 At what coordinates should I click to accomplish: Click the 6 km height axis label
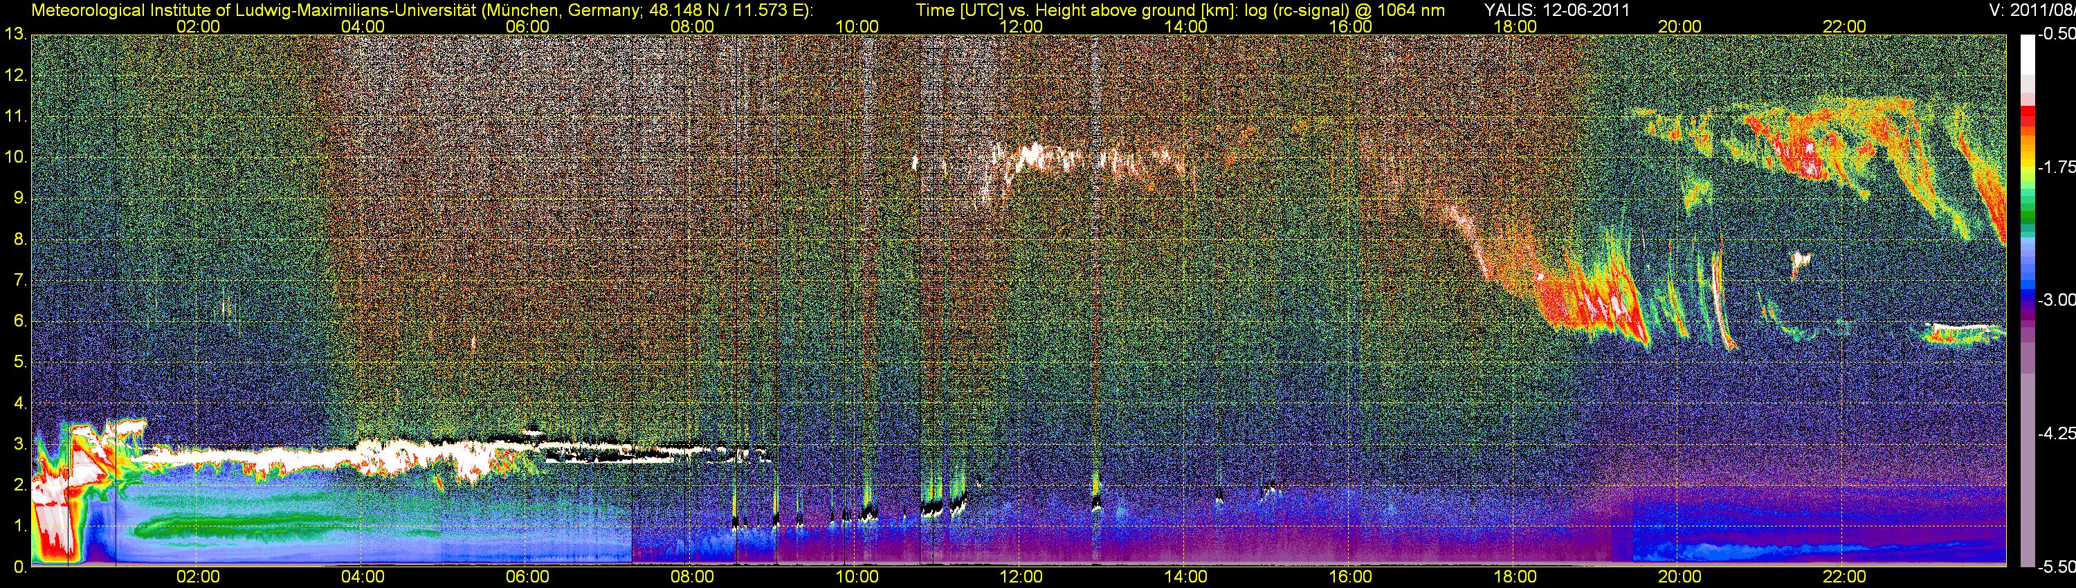coord(20,320)
